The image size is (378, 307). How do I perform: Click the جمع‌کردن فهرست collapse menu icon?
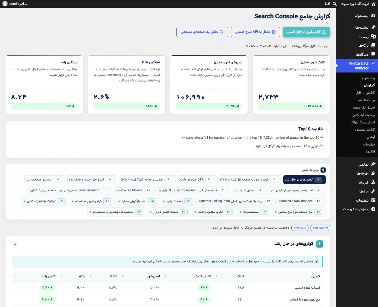click(x=373, y=209)
